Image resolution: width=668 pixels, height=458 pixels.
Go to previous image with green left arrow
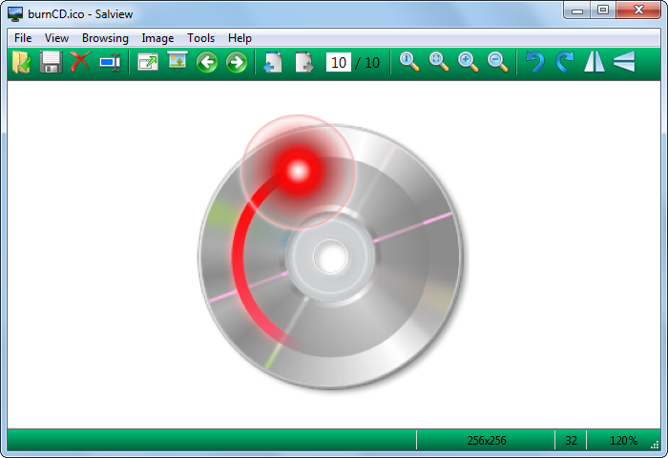coord(207,62)
